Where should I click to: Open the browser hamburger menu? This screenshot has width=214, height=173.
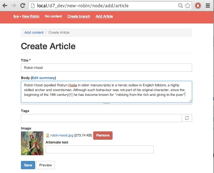[x=208, y=6]
